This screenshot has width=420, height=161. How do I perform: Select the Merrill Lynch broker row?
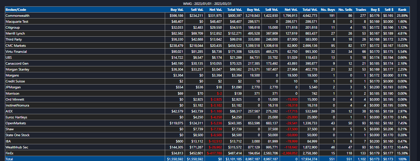207,34
